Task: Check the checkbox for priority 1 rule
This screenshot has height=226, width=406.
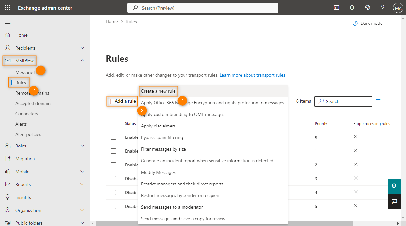Action: (113, 151)
